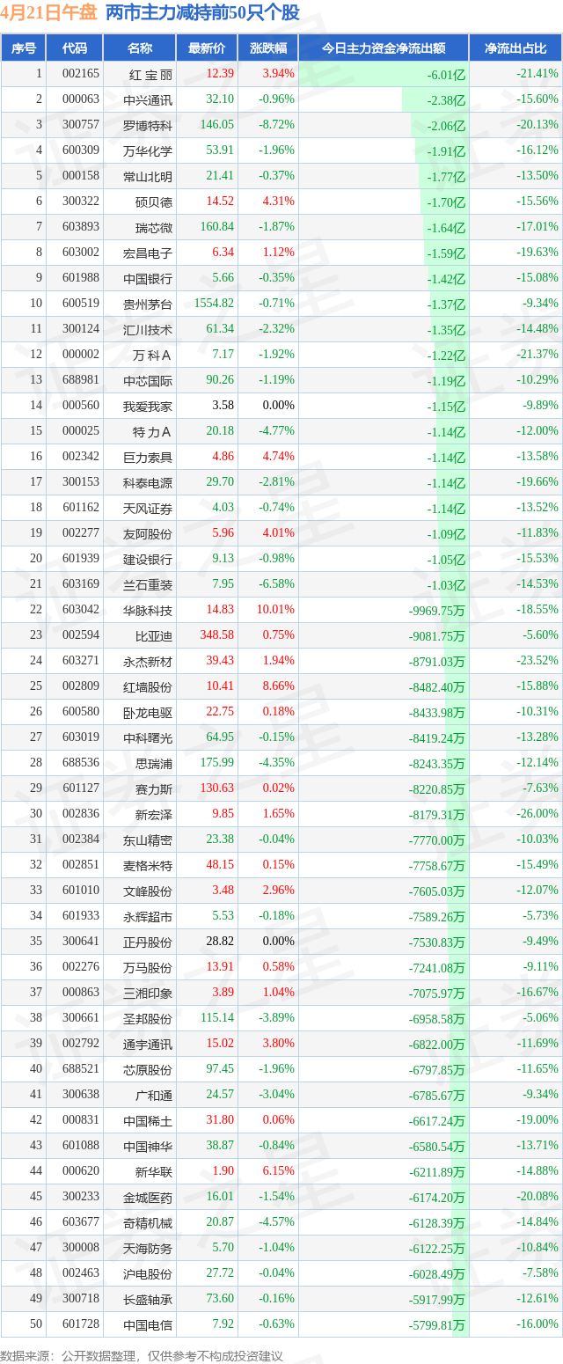Click the 最新价 column header
Viewport: 563px width, 1364px height.
[207, 48]
